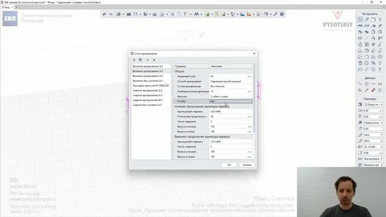Confirm the dialog with OK
386x217 pixels.
[x=229, y=165]
